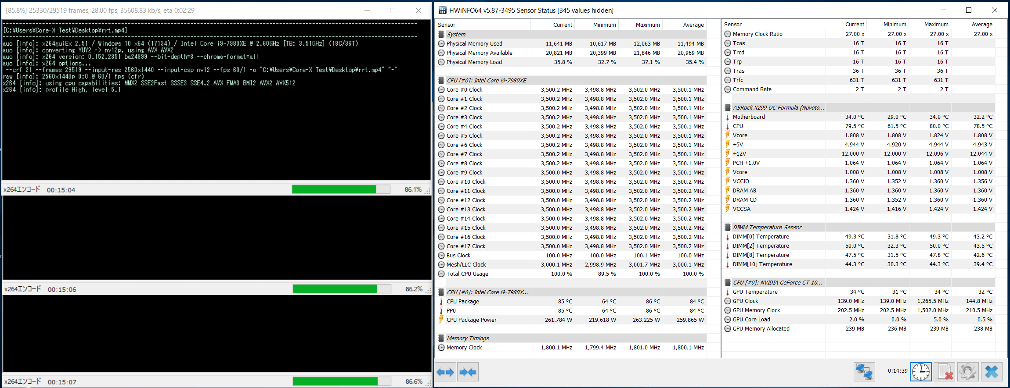
Task: Click the Motherboard temperature thermometer icon
Action: click(x=728, y=117)
